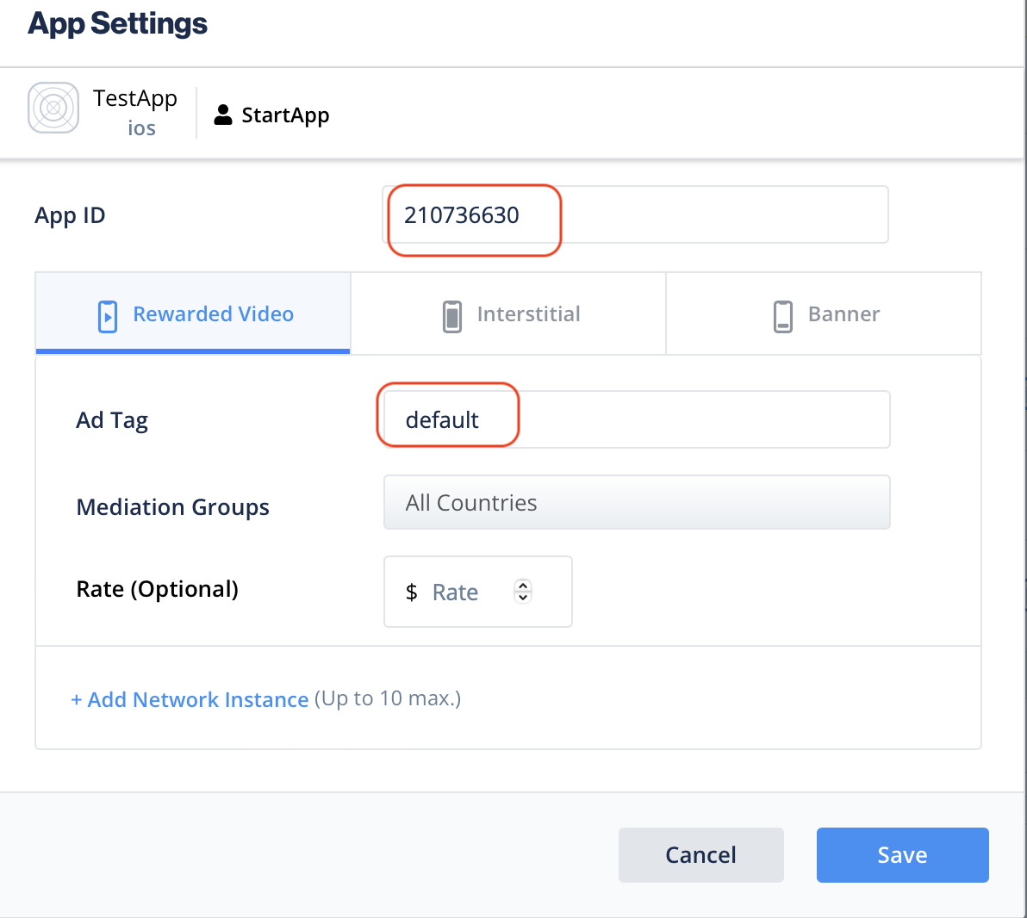The image size is (1027, 918).
Task: Click the Banner phone icon
Action: [782, 317]
